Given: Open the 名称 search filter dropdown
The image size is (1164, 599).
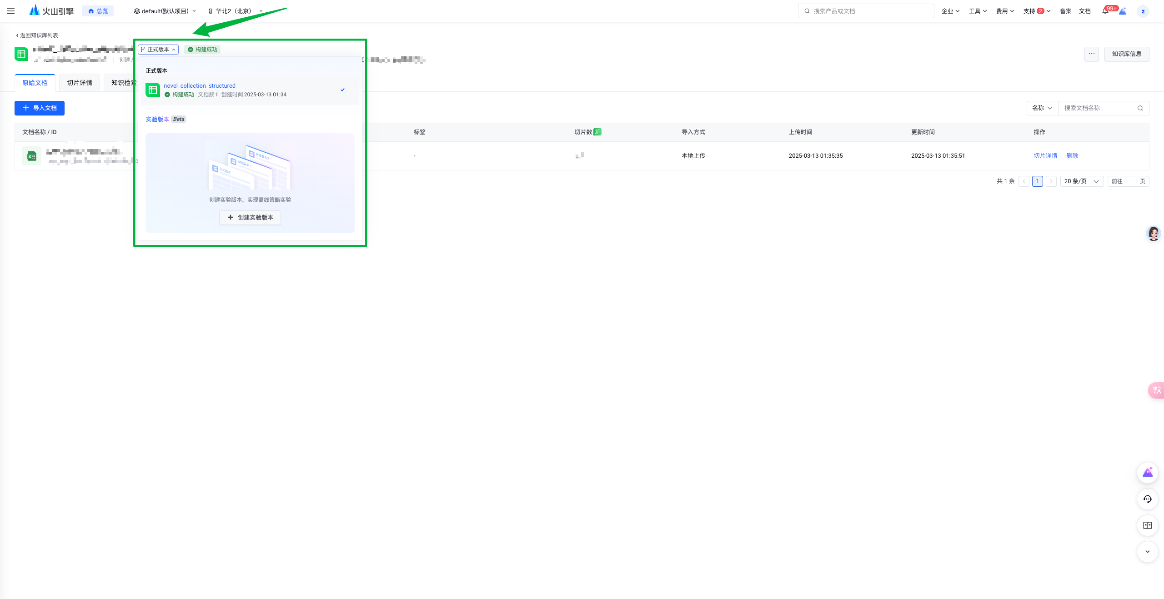Looking at the screenshot, I should (1042, 108).
